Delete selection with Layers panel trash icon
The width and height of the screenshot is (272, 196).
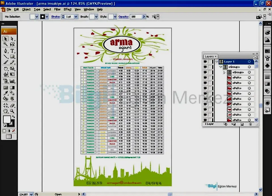point(250,124)
